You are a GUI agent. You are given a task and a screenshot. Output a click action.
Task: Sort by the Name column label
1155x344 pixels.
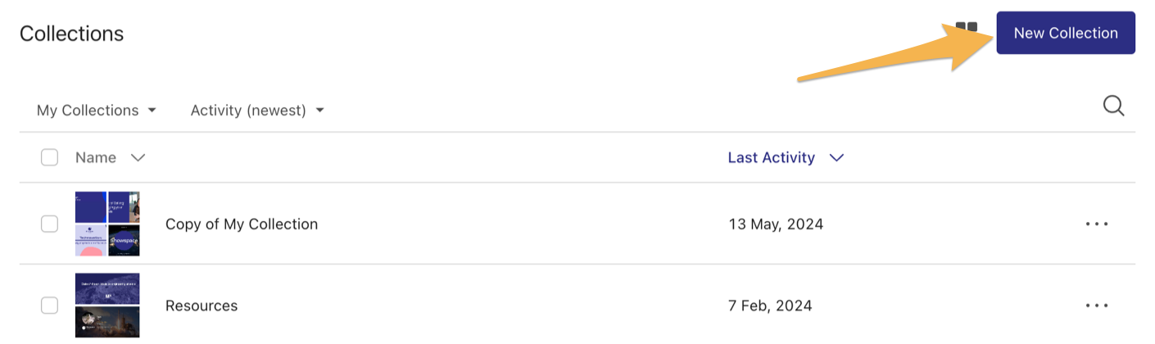(96, 157)
